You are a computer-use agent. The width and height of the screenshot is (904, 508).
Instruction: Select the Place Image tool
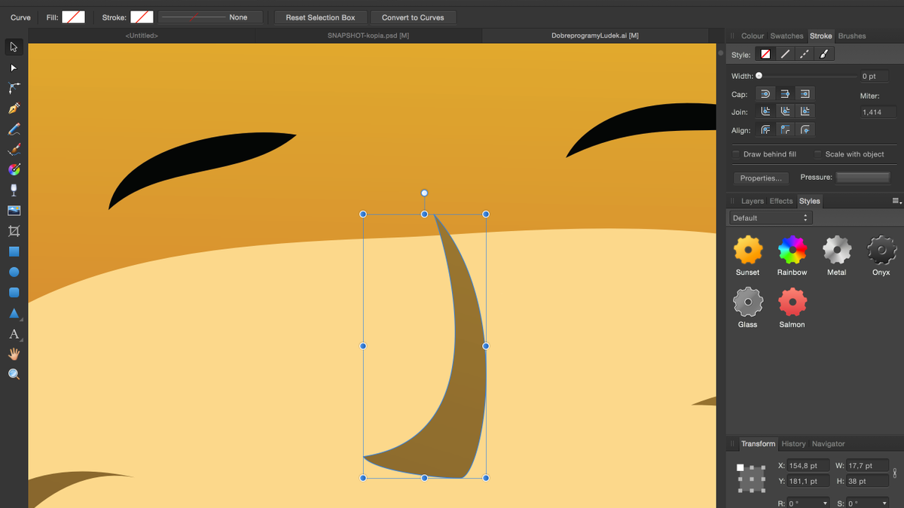point(14,211)
